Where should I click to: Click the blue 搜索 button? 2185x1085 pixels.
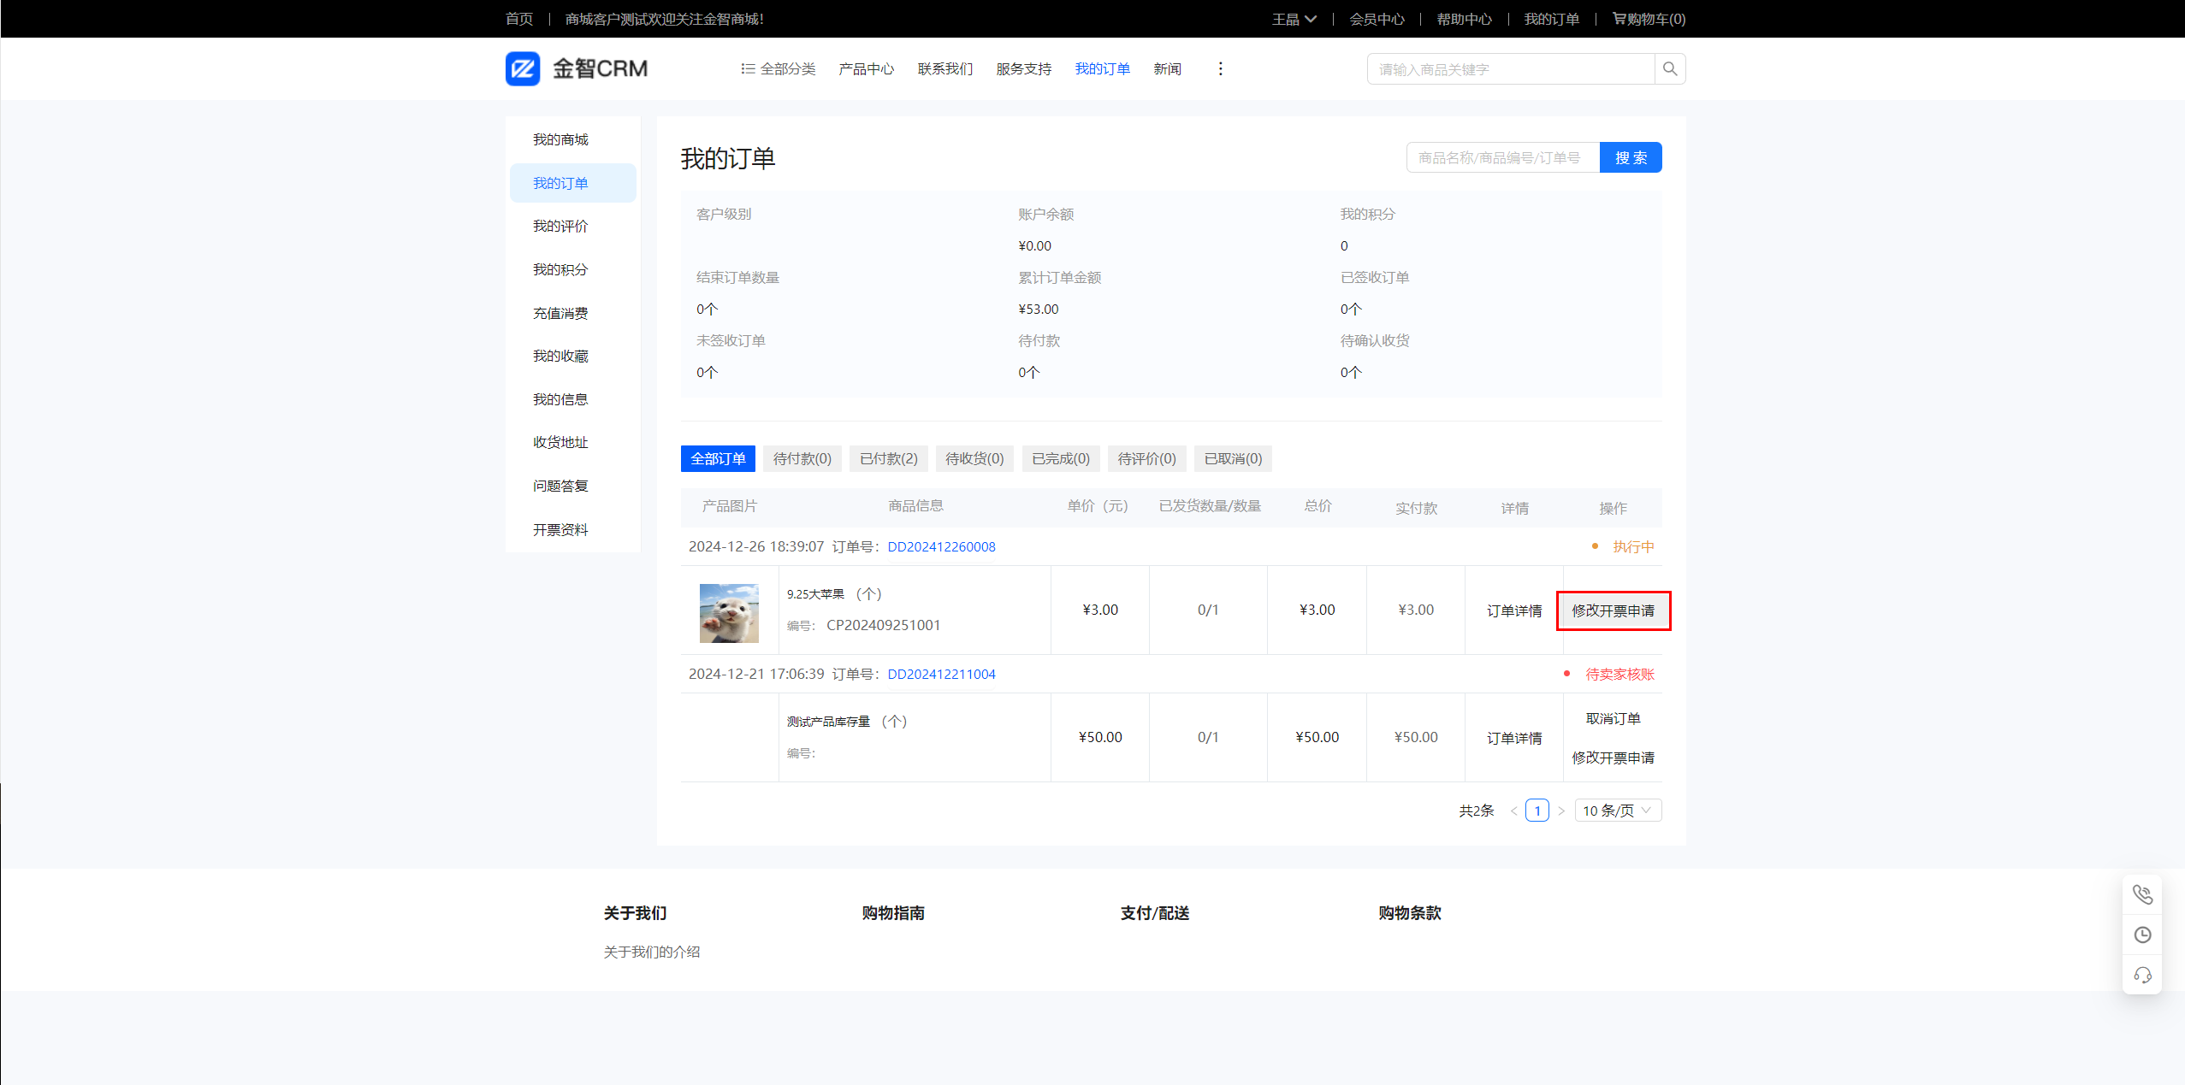pyautogui.click(x=1630, y=158)
